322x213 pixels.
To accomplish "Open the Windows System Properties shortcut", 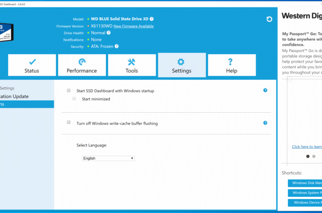I will coord(305,193).
